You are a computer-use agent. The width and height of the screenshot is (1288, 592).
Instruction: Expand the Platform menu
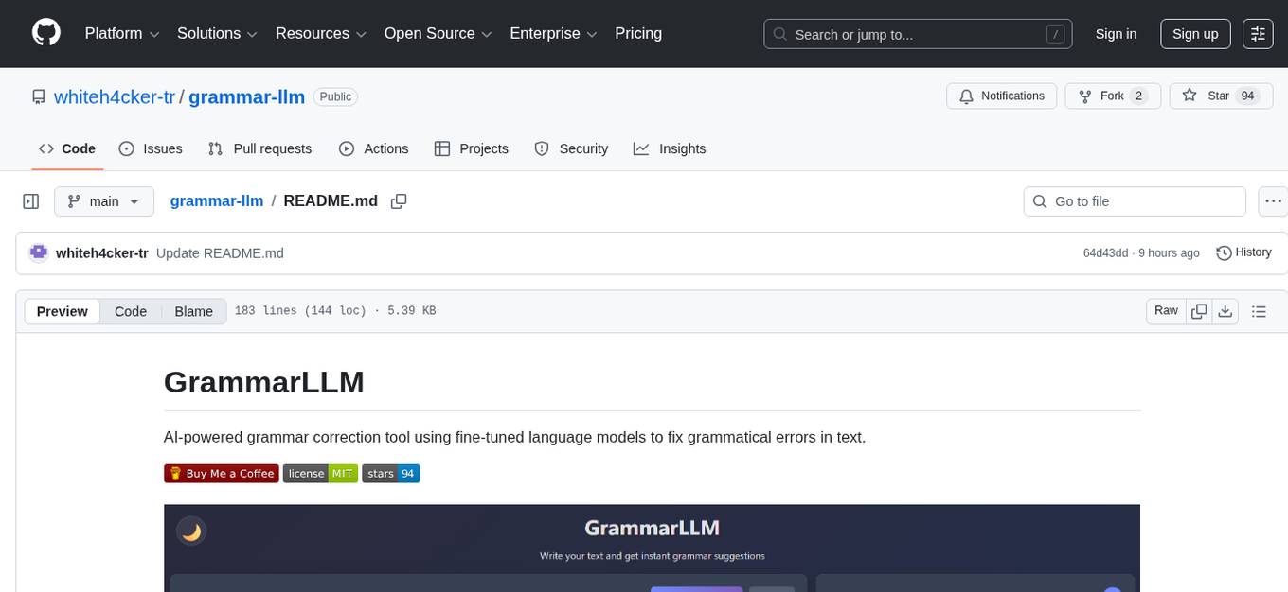(x=120, y=33)
